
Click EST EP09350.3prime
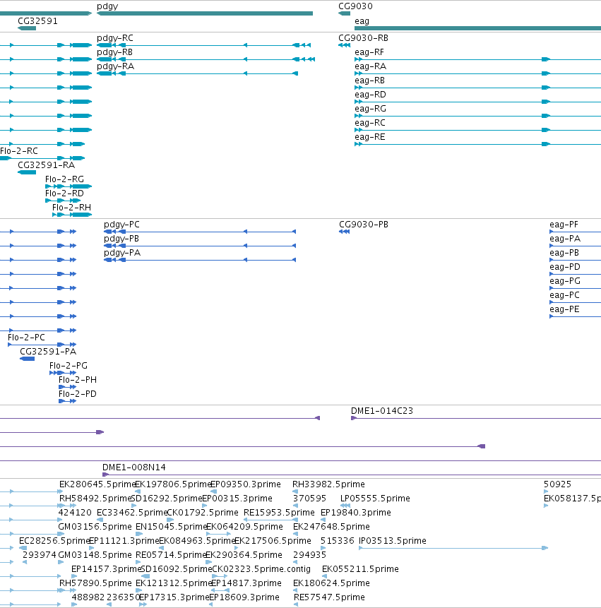click(x=213, y=491)
